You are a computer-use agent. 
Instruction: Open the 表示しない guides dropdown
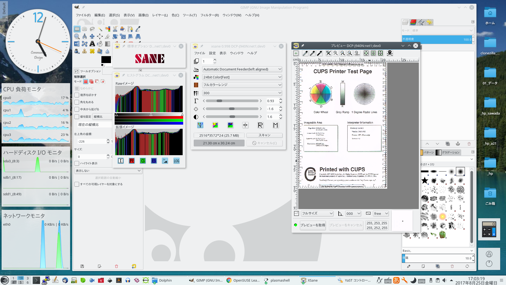[x=108, y=171]
